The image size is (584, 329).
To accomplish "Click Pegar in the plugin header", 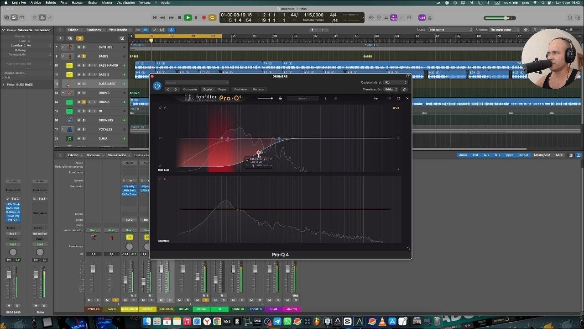I will tap(222, 89).
